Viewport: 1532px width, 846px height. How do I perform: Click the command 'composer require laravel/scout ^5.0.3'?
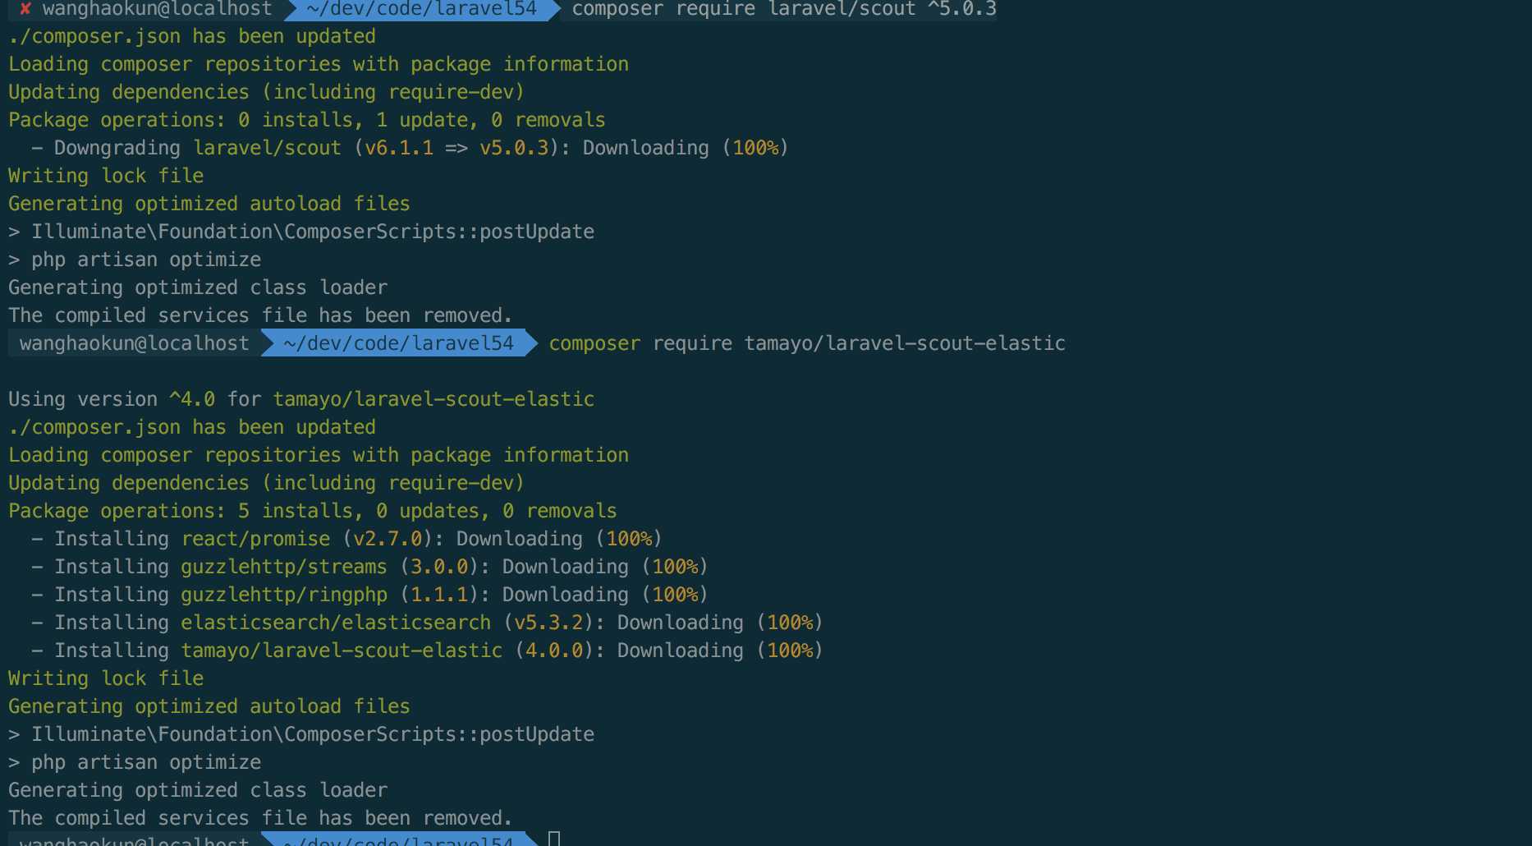784,9
